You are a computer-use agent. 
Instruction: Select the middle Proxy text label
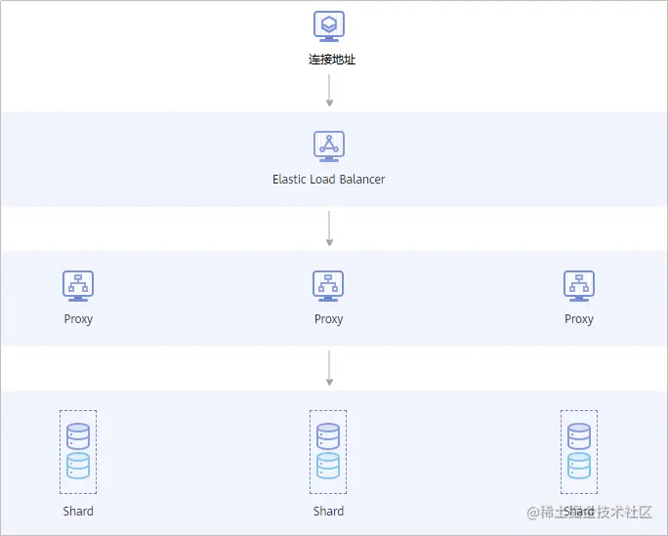pos(328,319)
